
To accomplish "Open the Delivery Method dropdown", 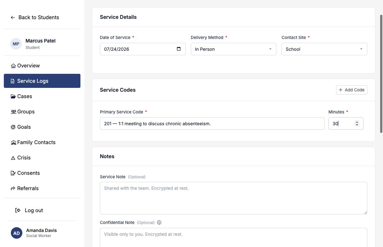I will (234, 49).
